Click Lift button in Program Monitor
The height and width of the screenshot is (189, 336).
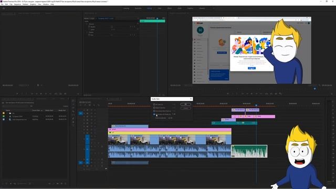[x=266, y=93]
